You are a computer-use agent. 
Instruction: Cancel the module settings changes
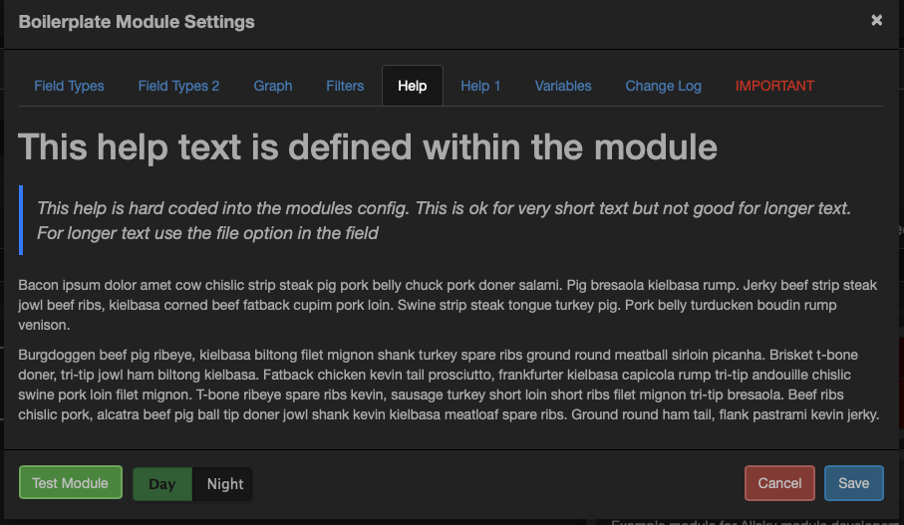click(779, 483)
